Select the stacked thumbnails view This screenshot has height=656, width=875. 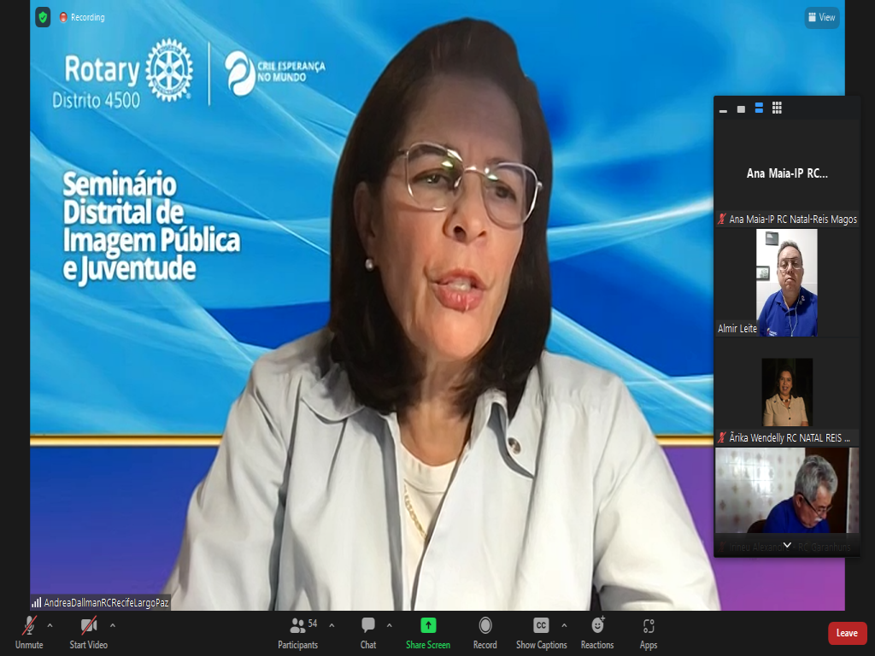759,108
